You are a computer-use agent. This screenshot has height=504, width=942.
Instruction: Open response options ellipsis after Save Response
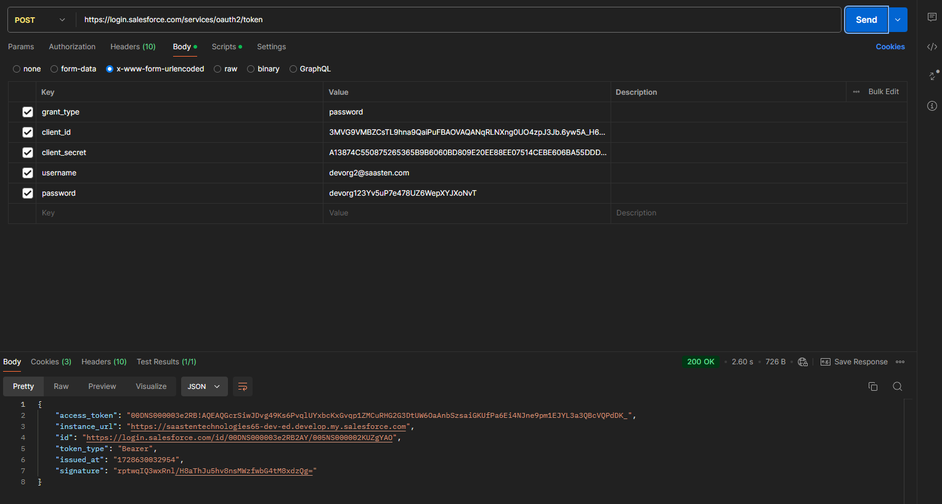click(x=900, y=362)
